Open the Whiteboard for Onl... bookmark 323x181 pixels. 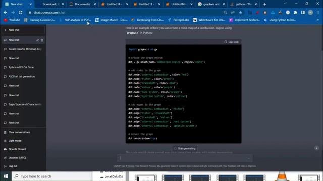pyautogui.click(x=209, y=20)
